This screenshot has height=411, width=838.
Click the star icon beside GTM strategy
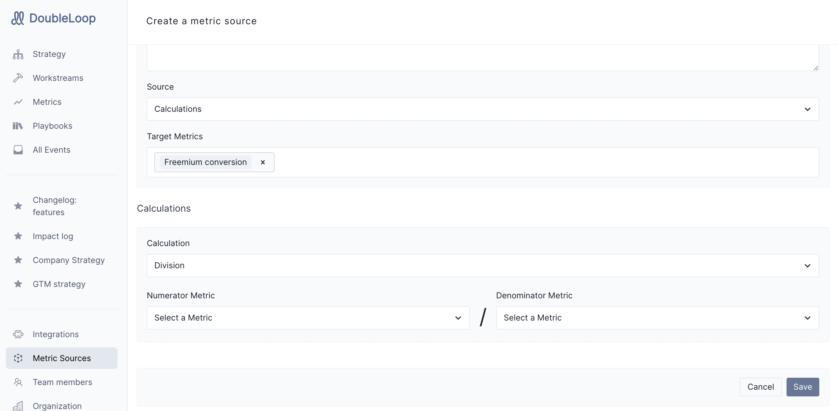pyautogui.click(x=18, y=284)
